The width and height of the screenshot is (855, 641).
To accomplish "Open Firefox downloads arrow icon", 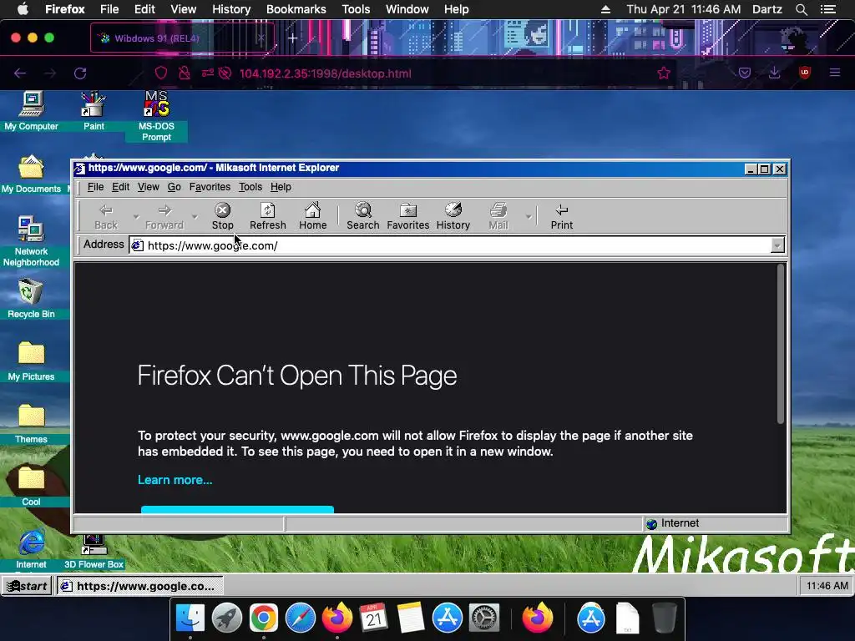I will click(x=774, y=73).
